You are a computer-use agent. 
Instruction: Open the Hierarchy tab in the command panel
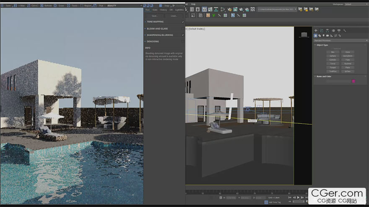(x=327, y=31)
